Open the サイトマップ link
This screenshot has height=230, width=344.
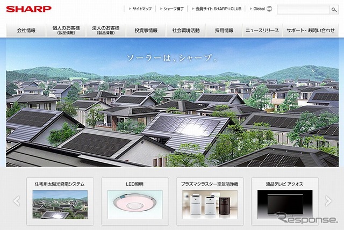(x=142, y=9)
